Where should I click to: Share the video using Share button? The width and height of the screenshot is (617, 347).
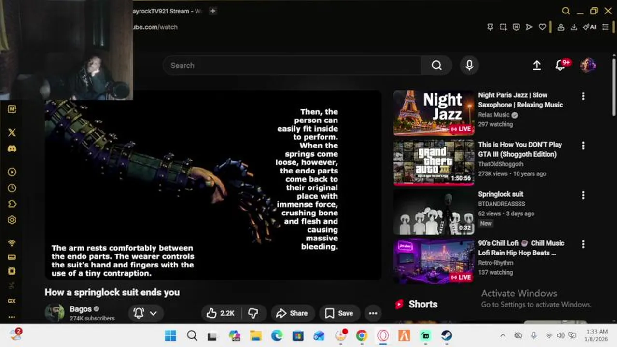click(x=292, y=313)
